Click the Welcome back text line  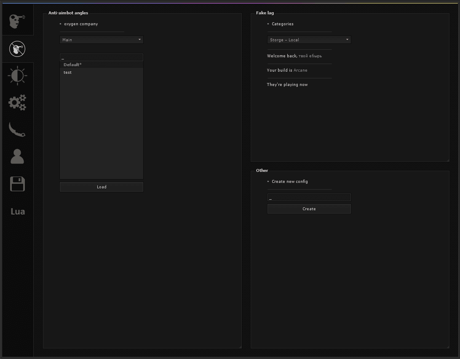[294, 56]
